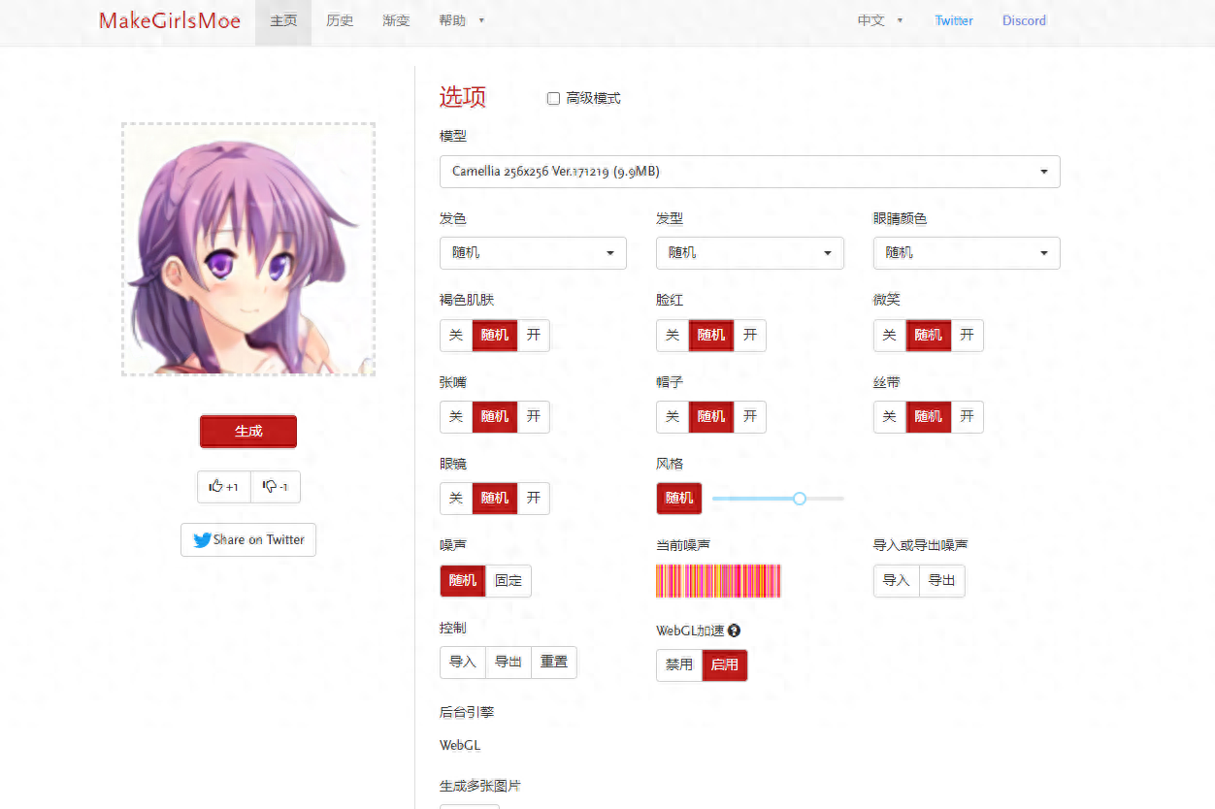The image size is (1215, 809).
Task: Click the 风格 随机 button
Action: click(679, 499)
